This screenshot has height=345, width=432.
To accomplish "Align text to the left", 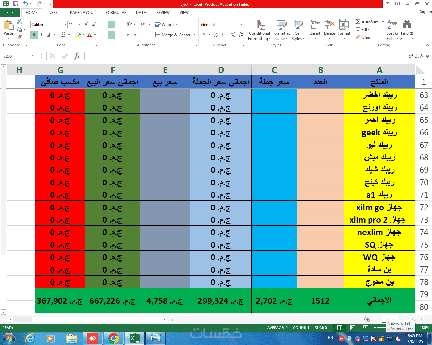I will 104,35.
